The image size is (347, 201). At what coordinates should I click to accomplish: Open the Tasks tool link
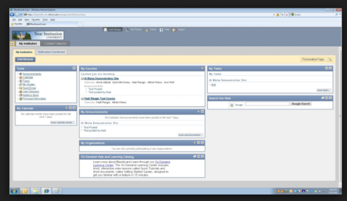coord(26,81)
